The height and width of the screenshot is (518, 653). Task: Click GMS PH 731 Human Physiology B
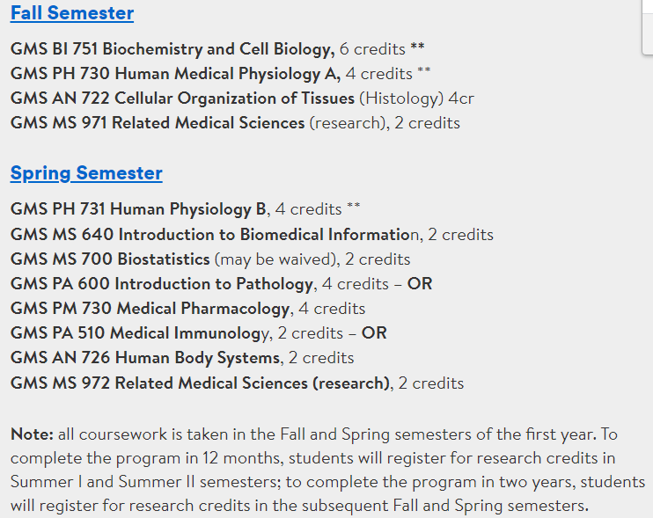138,208
